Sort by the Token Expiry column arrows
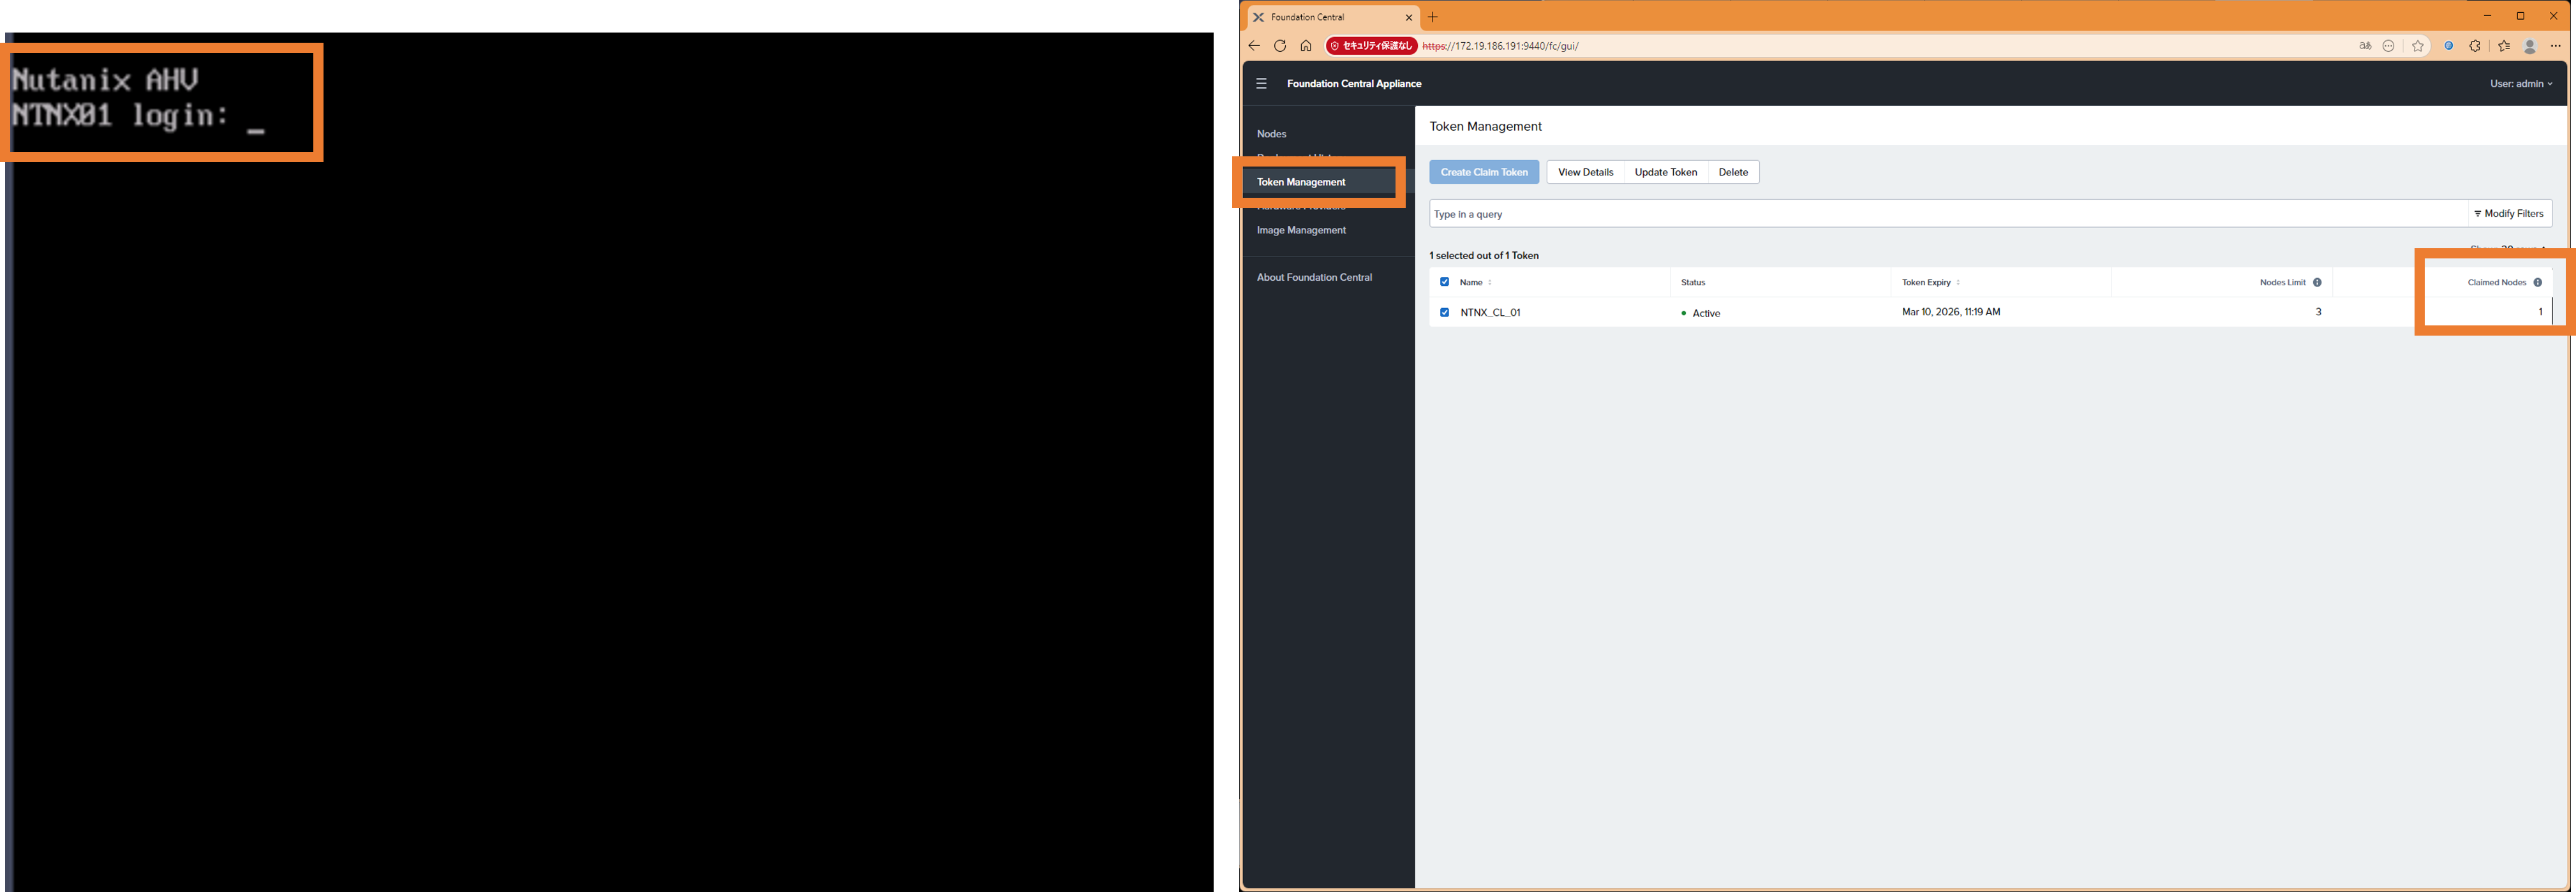Image resolution: width=2576 pixels, height=892 pixels. tap(1958, 283)
